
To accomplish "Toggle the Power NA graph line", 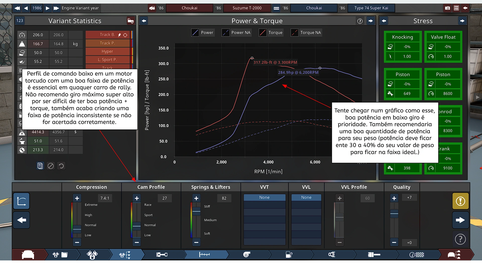I will (x=226, y=33).
